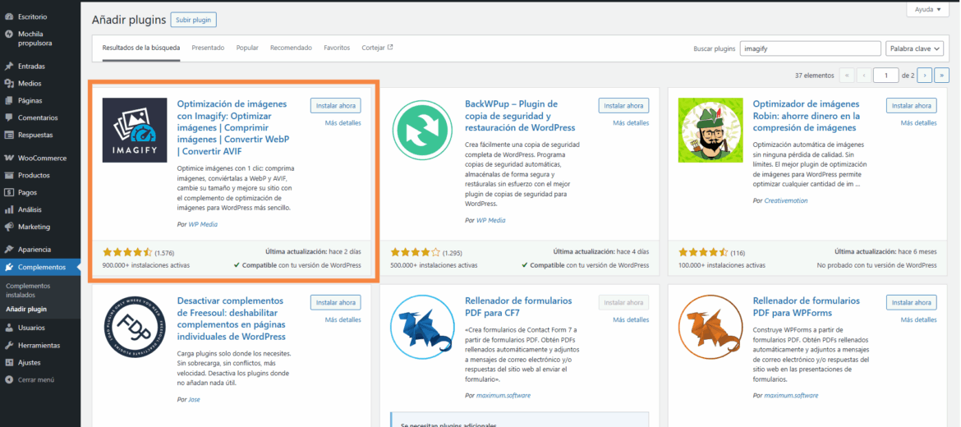The width and height of the screenshot is (961, 427).
Task: Click the Medios media icon
Action: pos(8,83)
